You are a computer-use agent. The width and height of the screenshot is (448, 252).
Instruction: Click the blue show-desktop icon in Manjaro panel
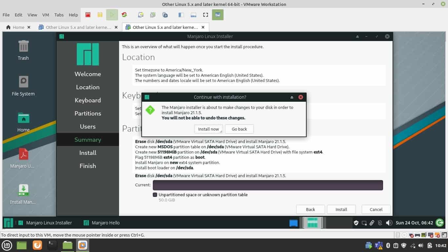294,223
